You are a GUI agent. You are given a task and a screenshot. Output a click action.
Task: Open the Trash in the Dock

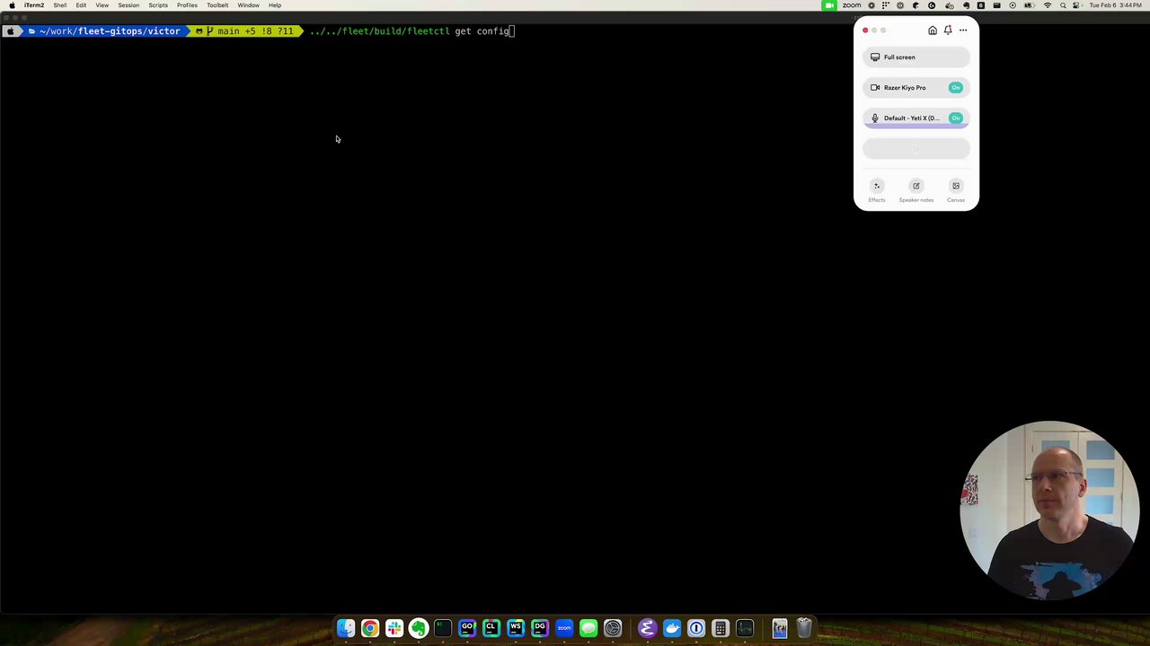point(804,628)
